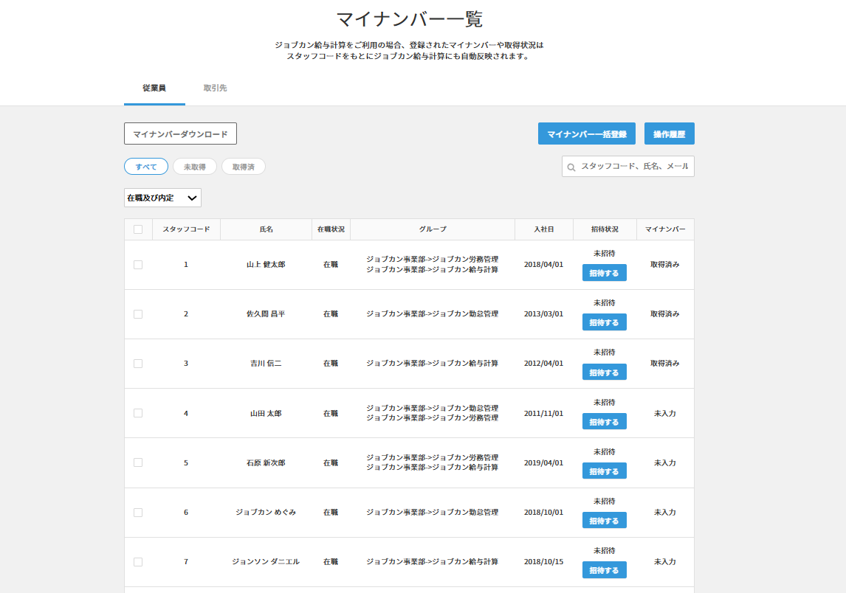This screenshot has width=846, height=593.
Task: Check the box for 石原 新次郎
Action: [138, 462]
